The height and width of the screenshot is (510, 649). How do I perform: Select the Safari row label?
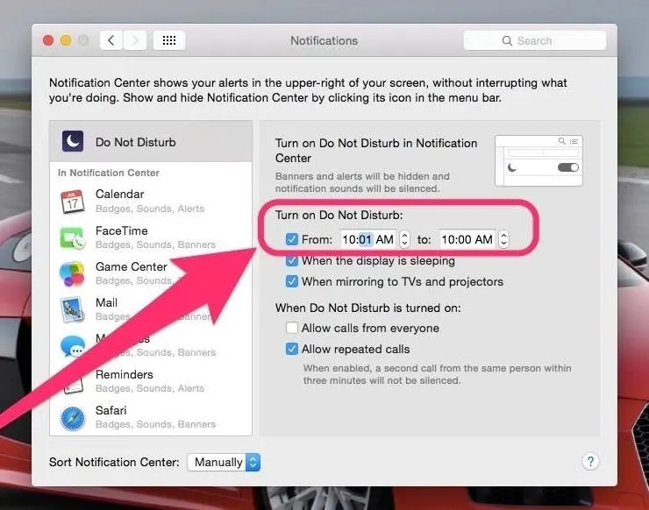click(111, 410)
